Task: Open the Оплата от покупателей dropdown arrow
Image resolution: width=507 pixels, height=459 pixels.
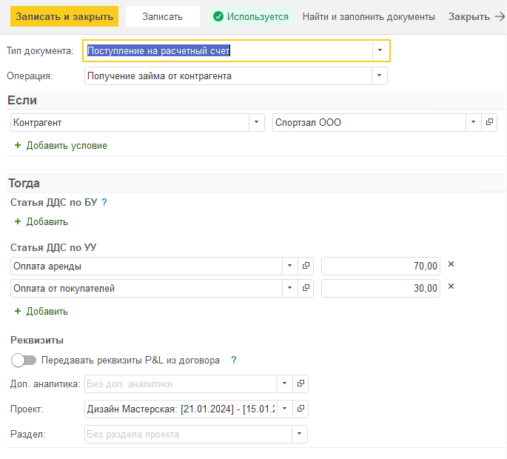Action: [x=289, y=288]
